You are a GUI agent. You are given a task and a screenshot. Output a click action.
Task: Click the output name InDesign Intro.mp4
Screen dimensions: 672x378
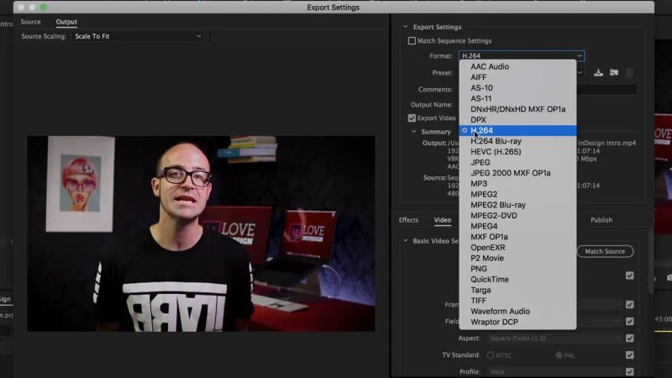click(606, 143)
